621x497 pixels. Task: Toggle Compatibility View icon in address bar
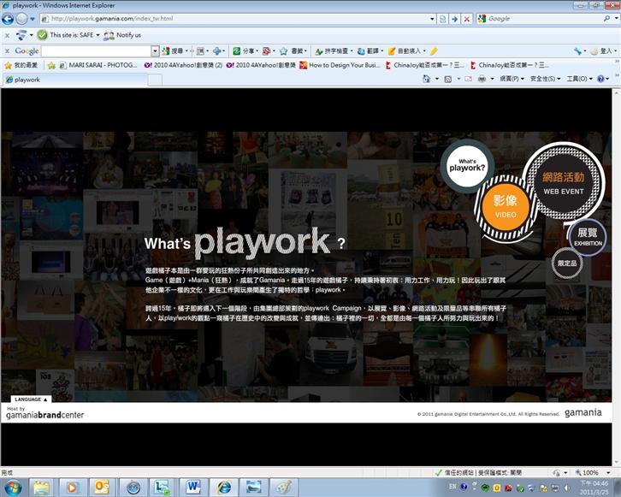point(443,19)
